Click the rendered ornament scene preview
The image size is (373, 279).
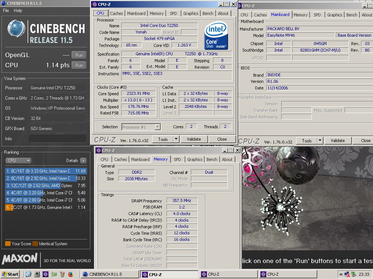[307, 198]
